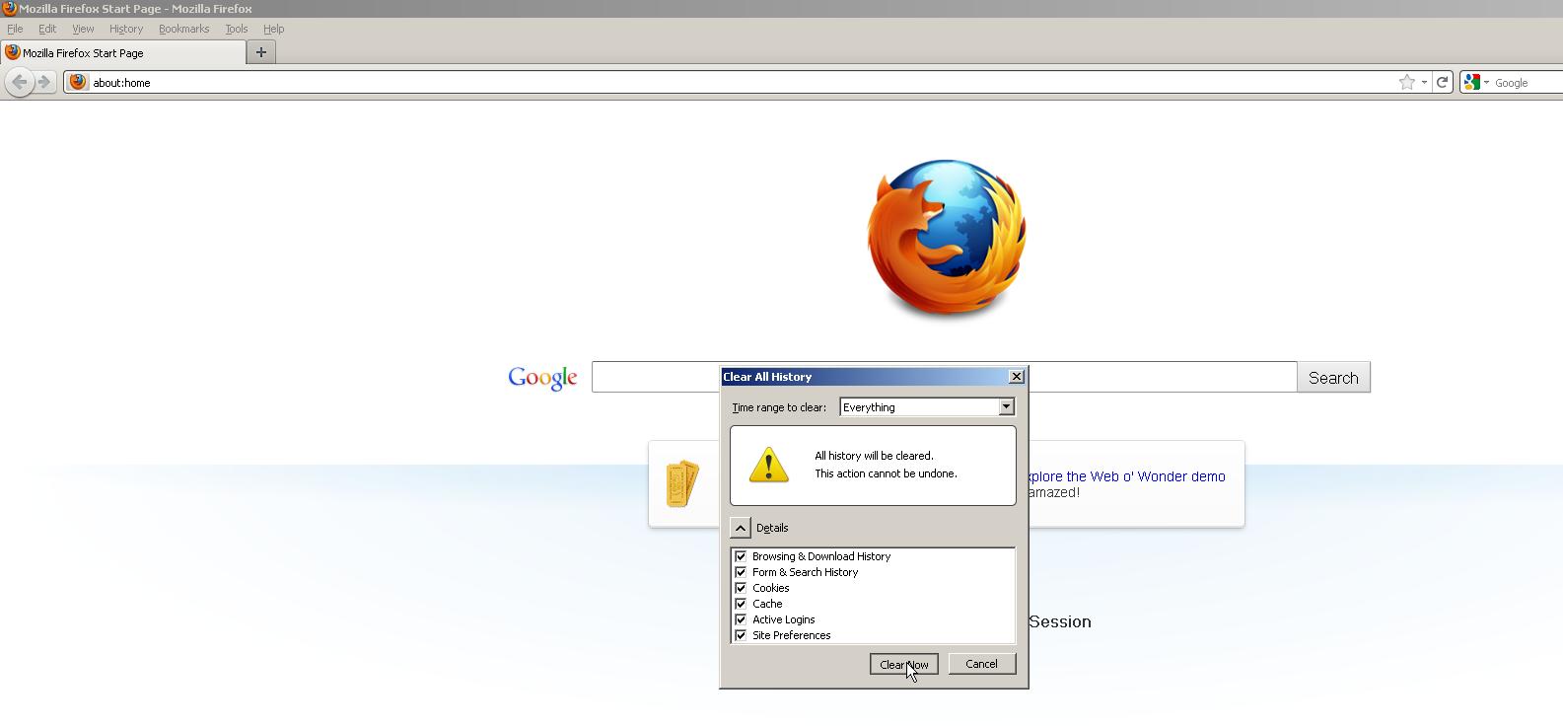The width and height of the screenshot is (1563, 726).
Task: Click the yellow tickets icon in the snippet box
Action: [x=682, y=483]
